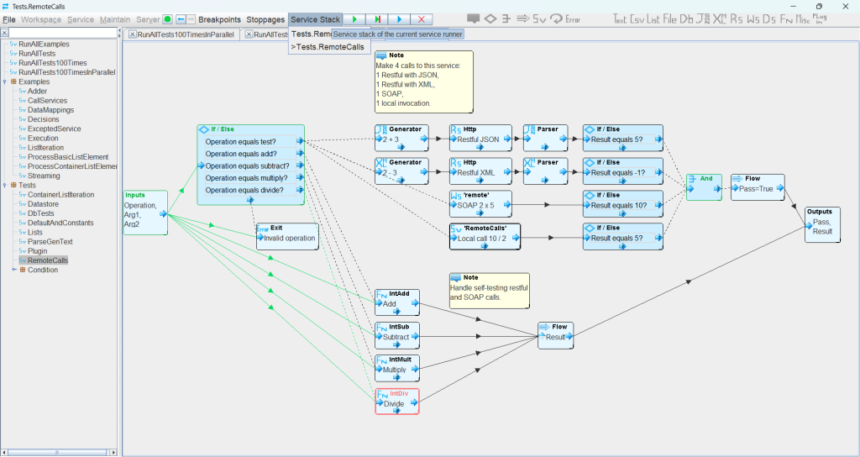
Task: Open the Csv component palette
Action: point(637,19)
